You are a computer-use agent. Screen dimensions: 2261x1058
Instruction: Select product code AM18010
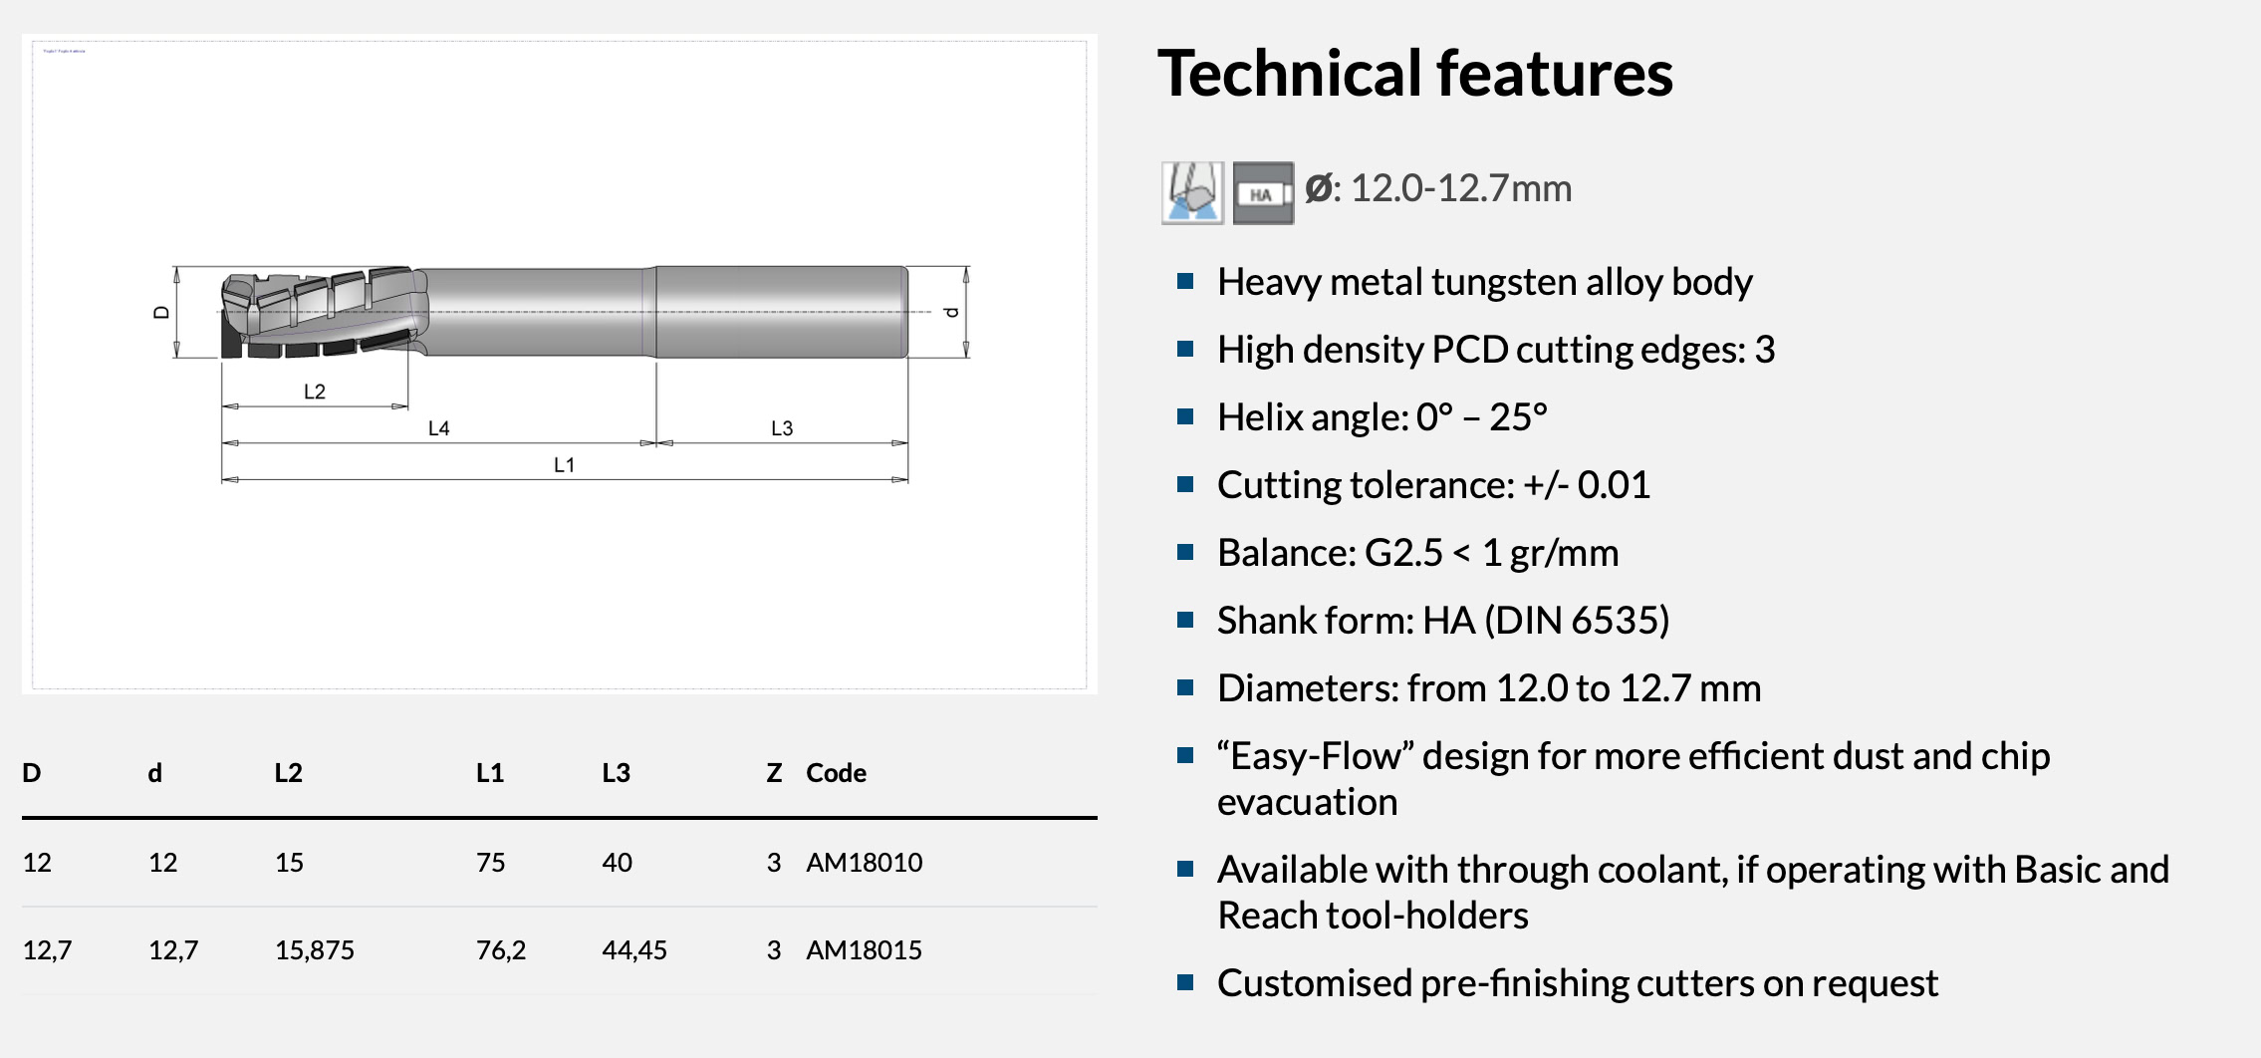[x=864, y=863]
